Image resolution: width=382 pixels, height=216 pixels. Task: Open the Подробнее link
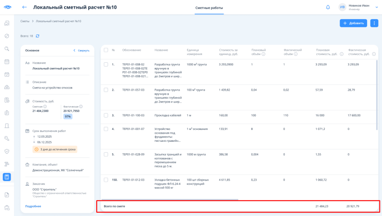pyautogui.click(x=33, y=206)
